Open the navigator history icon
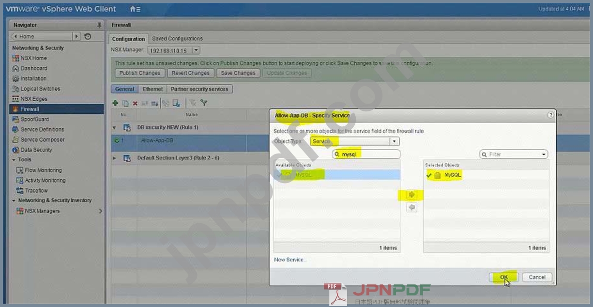Image resolution: width=593 pixels, height=307 pixels. (x=88, y=36)
